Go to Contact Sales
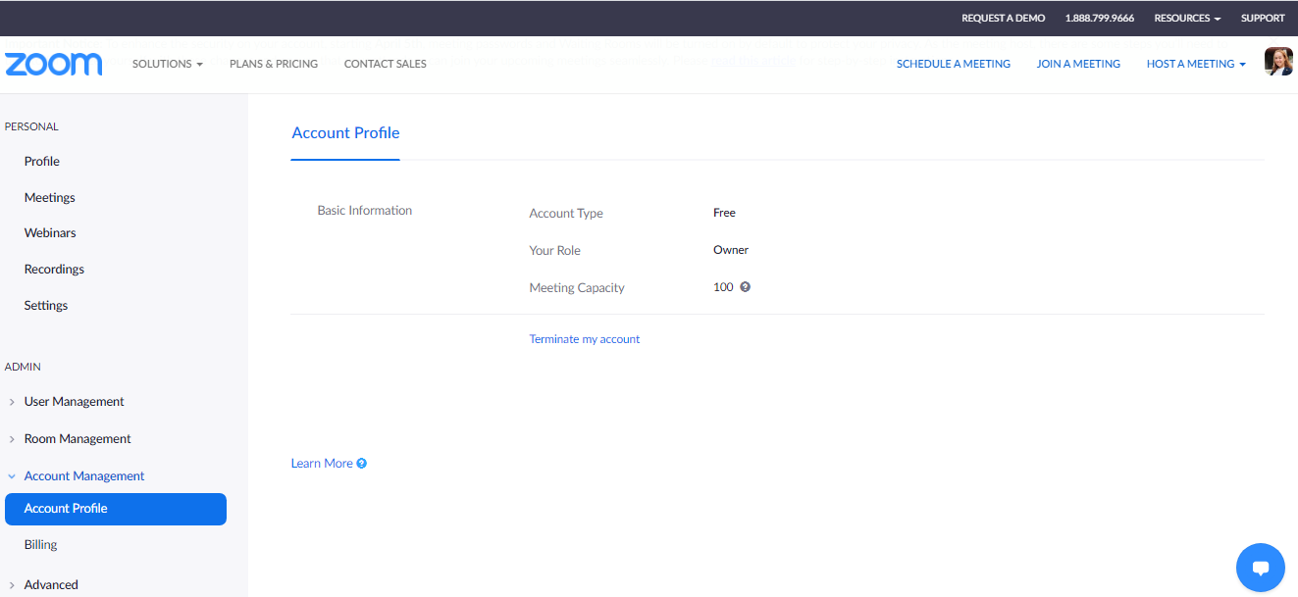This screenshot has height=597, width=1298. pyautogui.click(x=386, y=64)
